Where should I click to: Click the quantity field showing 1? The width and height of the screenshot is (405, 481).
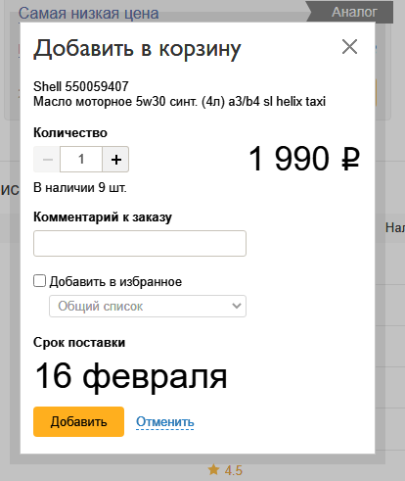point(81,160)
